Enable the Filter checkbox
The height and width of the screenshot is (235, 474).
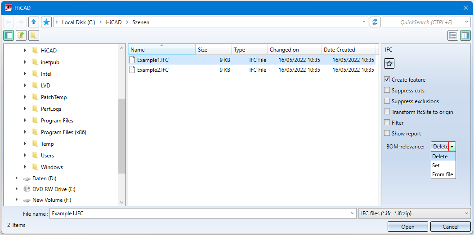pyautogui.click(x=387, y=122)
